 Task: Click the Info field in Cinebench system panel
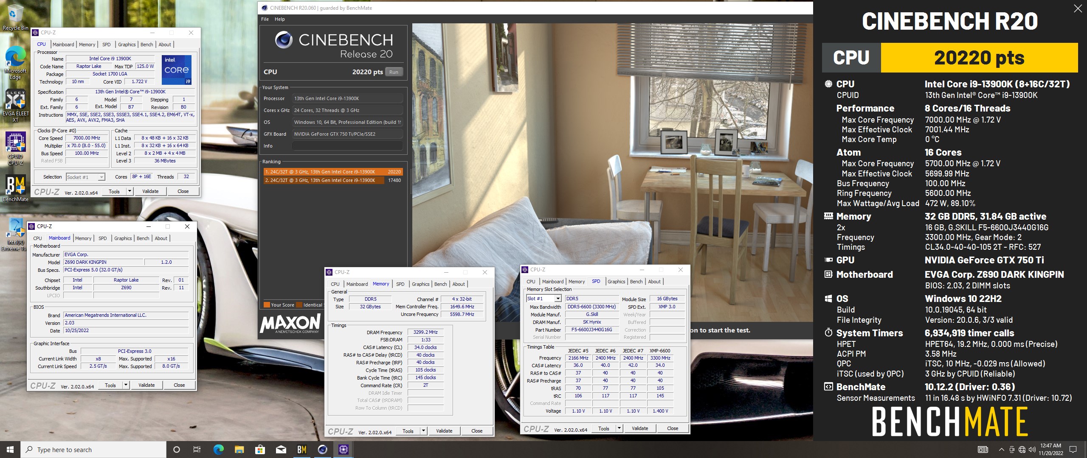347,146
